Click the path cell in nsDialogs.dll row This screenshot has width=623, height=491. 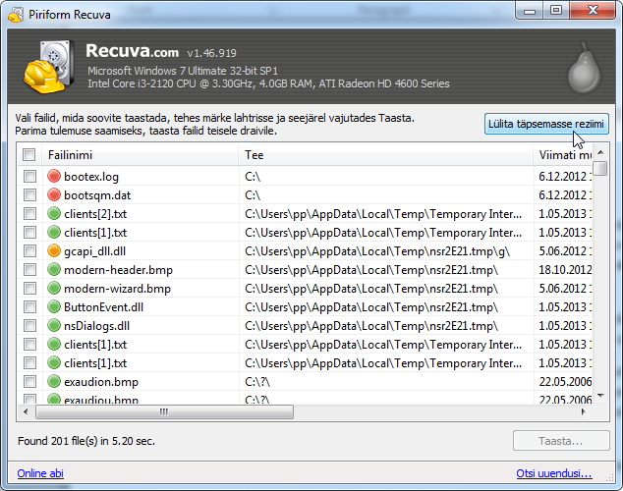[371, 325]
